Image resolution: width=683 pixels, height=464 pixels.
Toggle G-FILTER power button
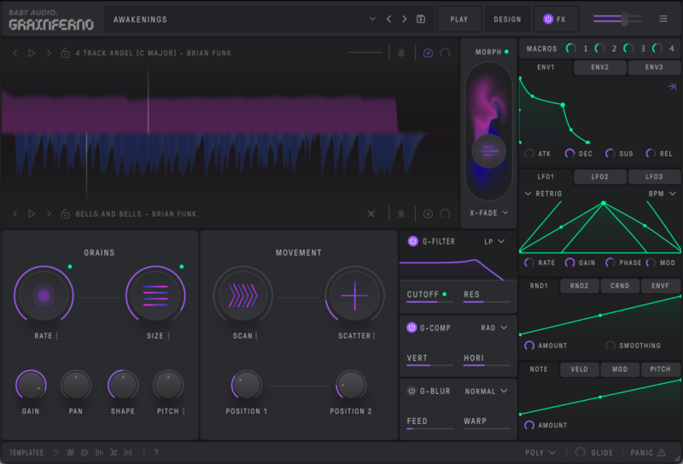click(x=412, y=241)
